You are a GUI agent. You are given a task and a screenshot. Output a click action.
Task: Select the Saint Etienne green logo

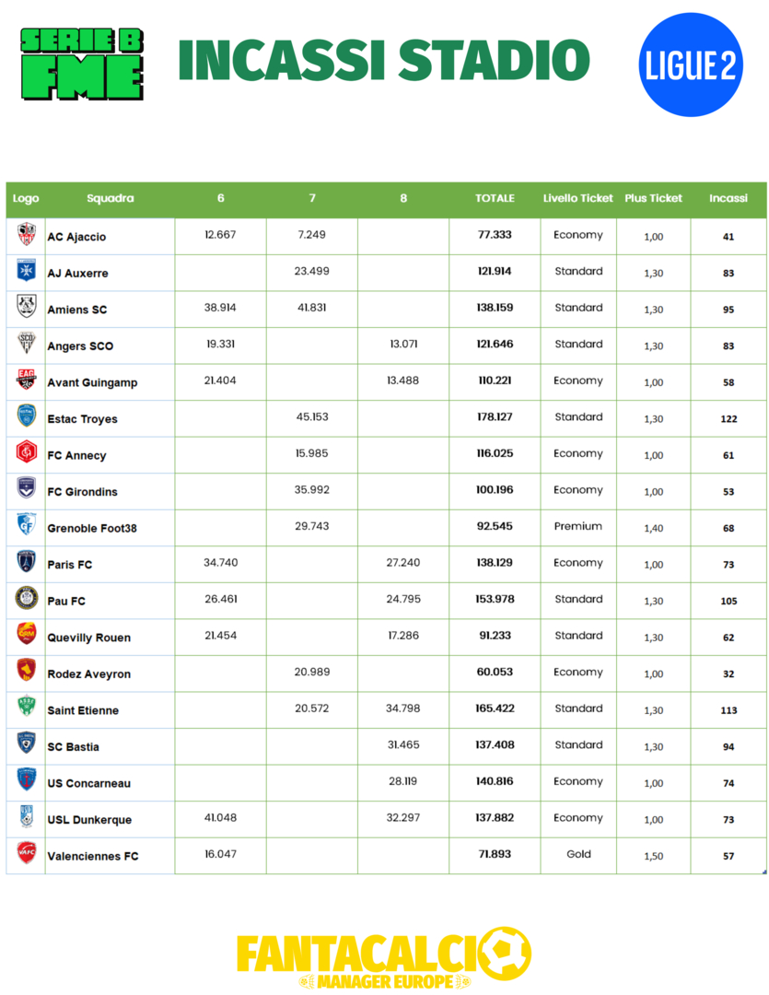[x=26, y=708]
